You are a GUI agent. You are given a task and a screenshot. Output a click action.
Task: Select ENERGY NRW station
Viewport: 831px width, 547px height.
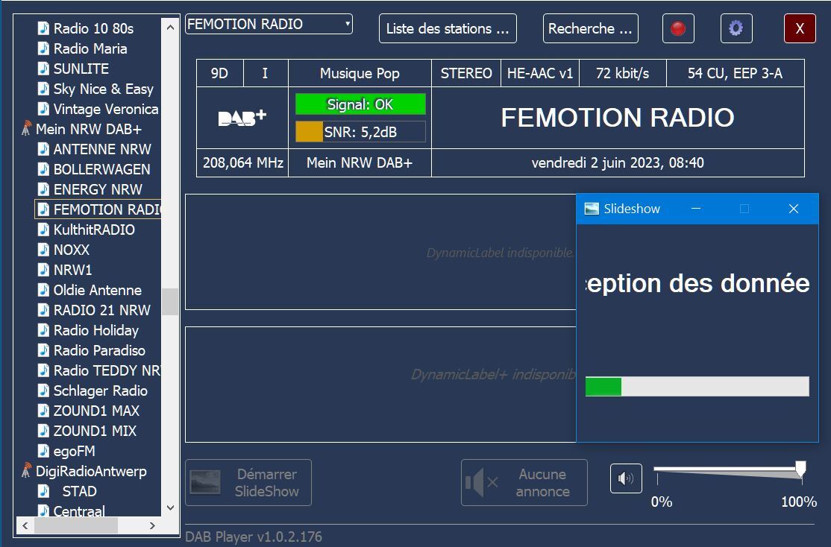(x=98, y=189)
